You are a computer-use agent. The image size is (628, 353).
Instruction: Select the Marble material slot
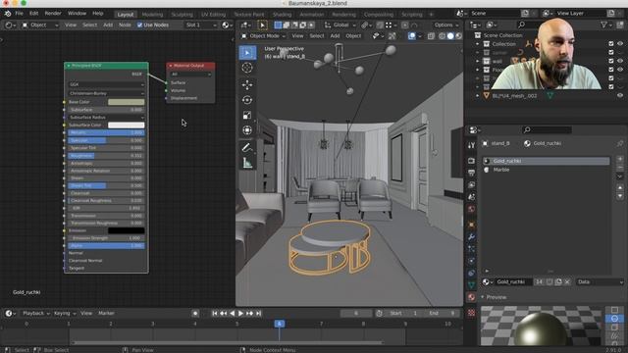coord(546,170)
